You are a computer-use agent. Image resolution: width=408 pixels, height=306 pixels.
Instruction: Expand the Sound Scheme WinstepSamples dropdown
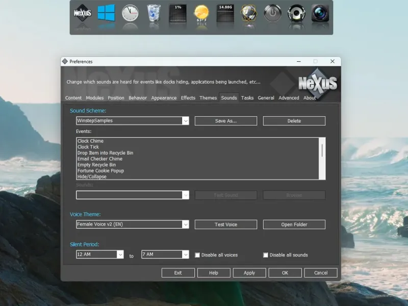click(186, 121)
